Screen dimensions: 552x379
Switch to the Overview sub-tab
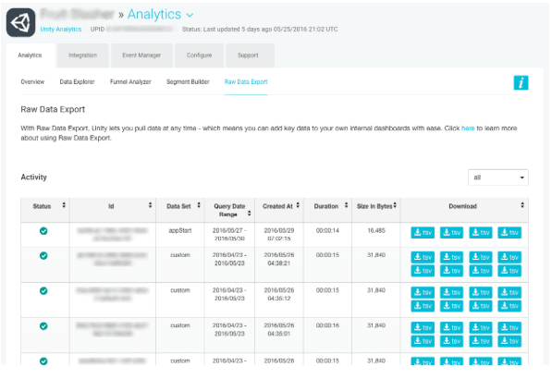[32, 81]
